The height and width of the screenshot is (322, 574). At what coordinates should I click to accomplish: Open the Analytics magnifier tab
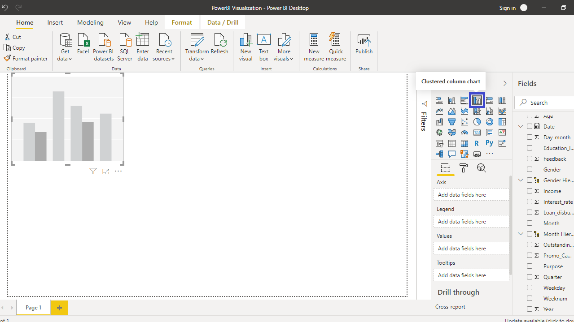coord(482,168)
